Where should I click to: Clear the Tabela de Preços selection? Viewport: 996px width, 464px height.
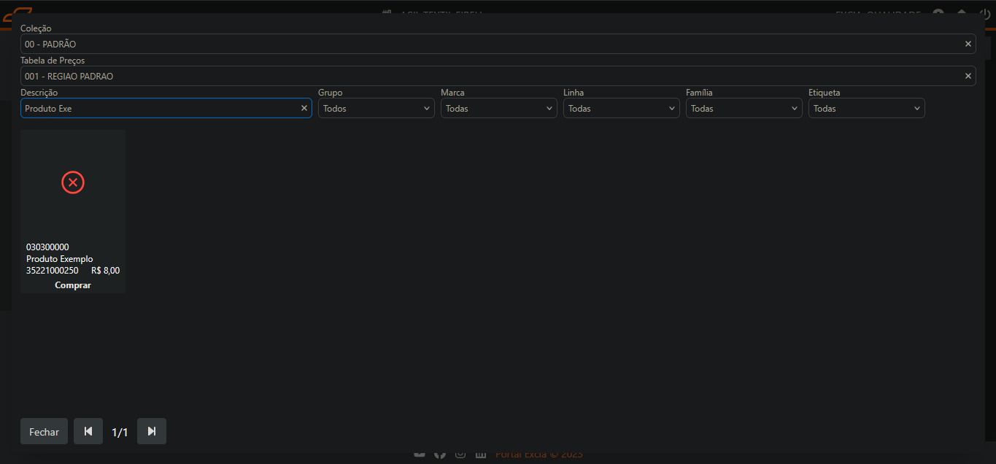point(968,77)
